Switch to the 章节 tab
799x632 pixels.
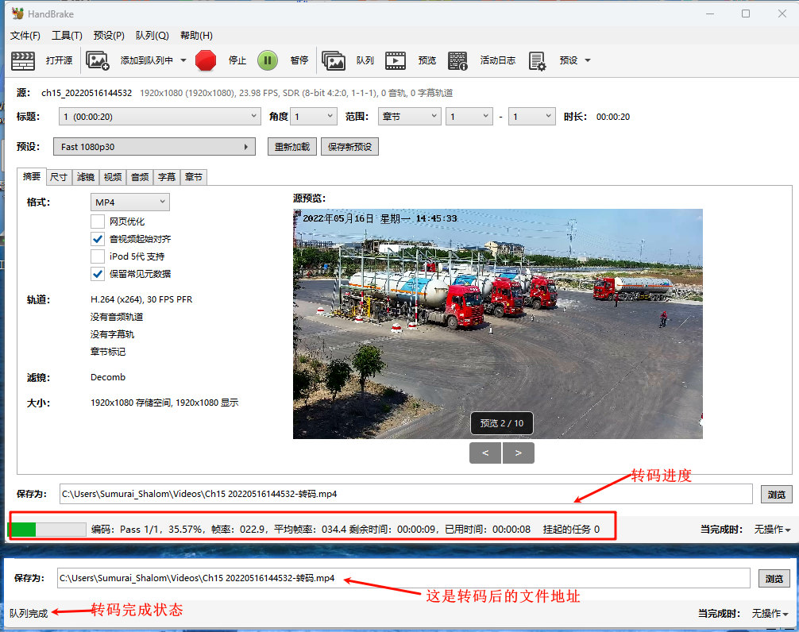click(194, 177)
